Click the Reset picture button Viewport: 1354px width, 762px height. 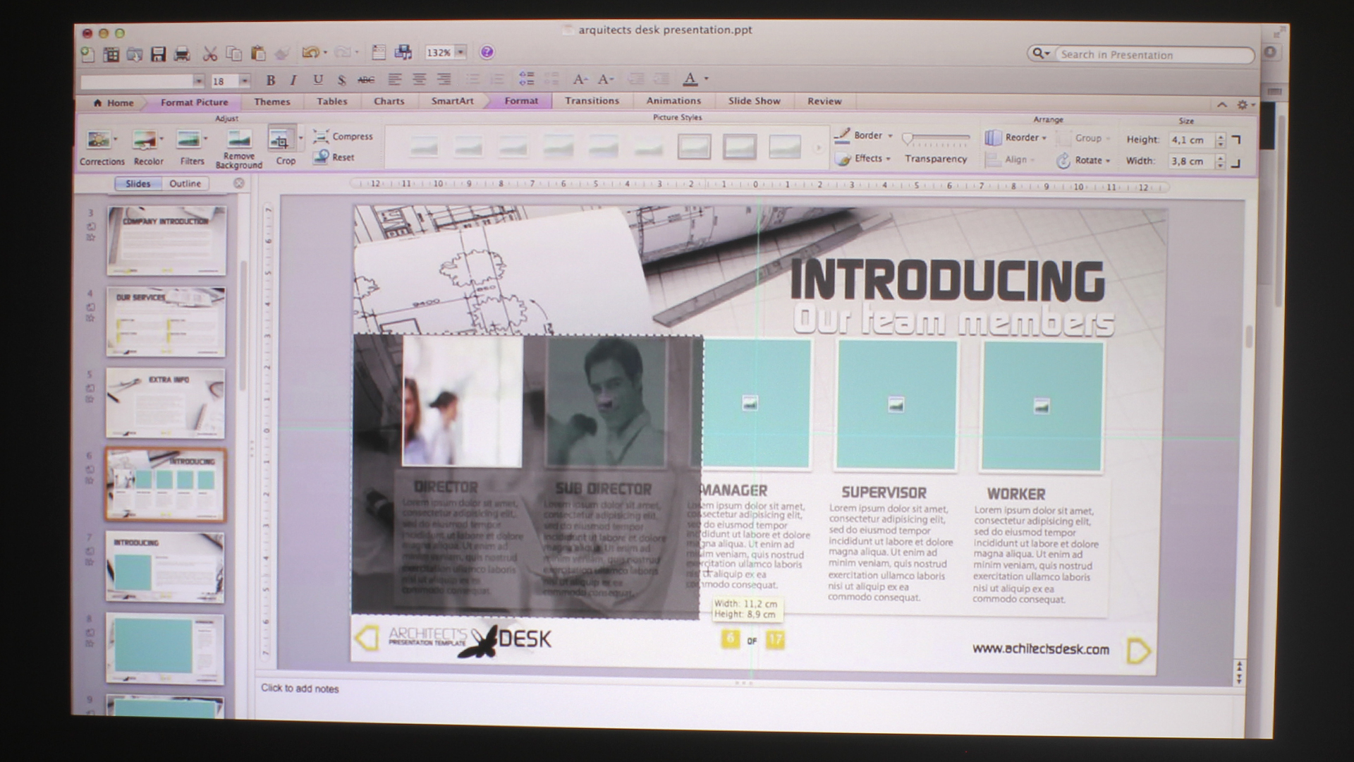coord(334,157)
